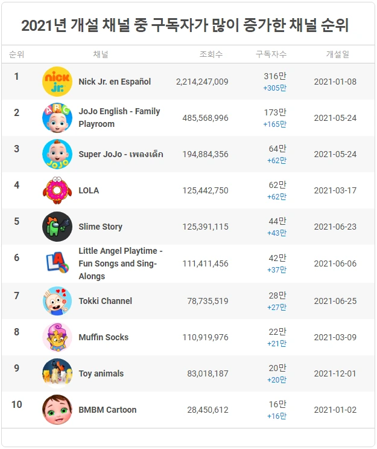The width and height of the screenshot is (377, 449).
Task: Click the Little Angel Playtime logo
Action: (x=57, y=263)
